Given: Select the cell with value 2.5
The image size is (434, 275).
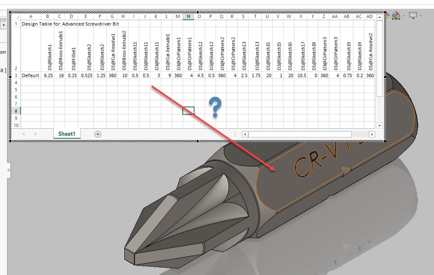Looking at the screenshot, I should tap(243, 75).
